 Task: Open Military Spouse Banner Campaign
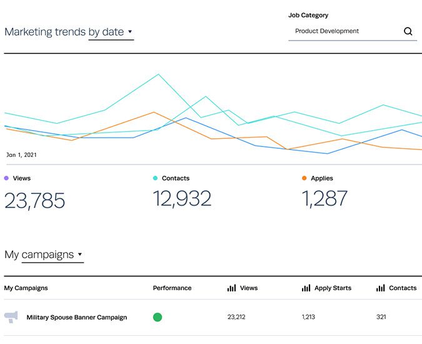pyautogui.click(x=76, y=317)
